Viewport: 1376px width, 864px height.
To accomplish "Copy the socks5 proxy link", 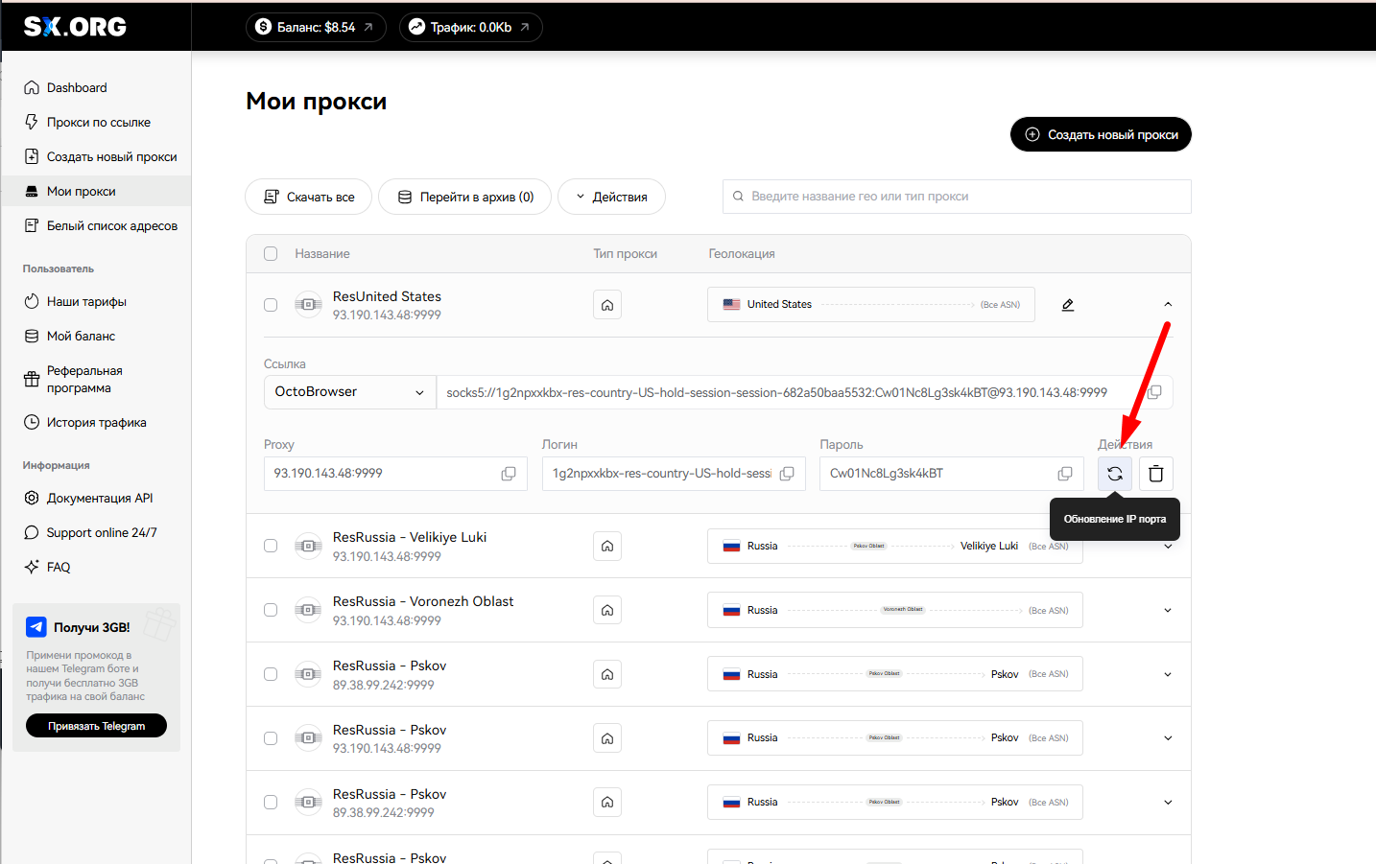I will [1154, 392].
